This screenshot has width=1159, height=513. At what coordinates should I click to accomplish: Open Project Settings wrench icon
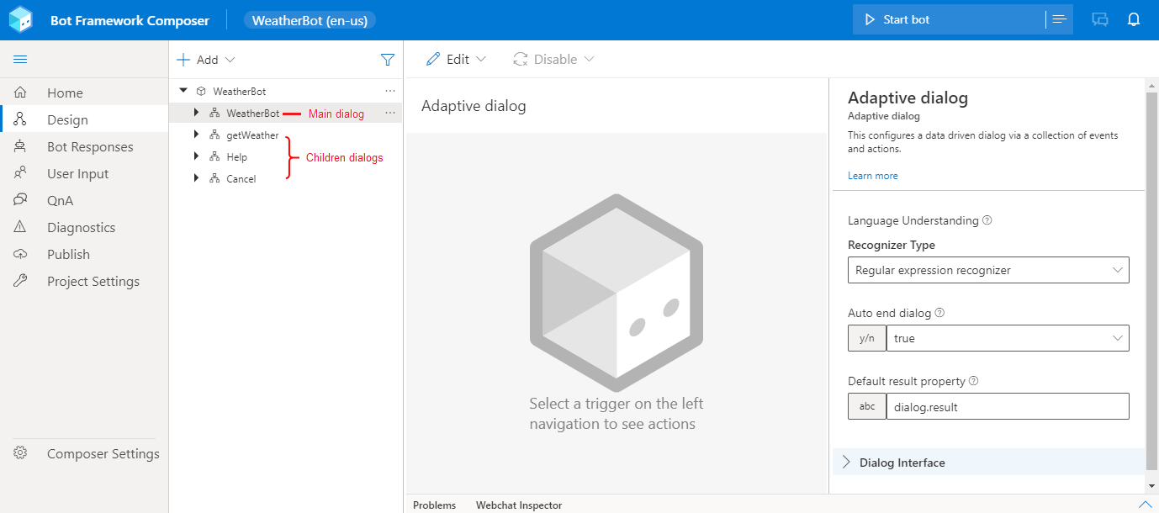click(x=20, y=281)
